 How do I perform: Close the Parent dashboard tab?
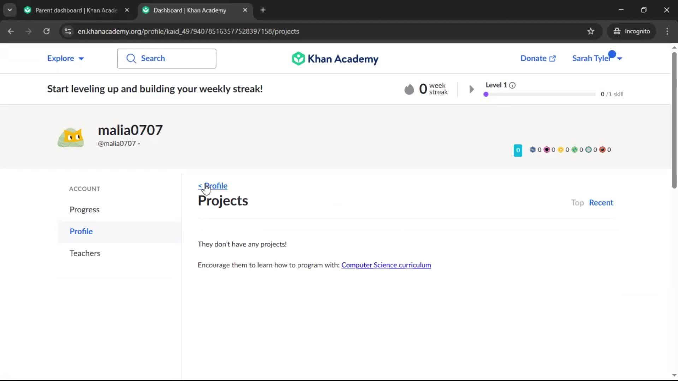(x=127, y=10)
